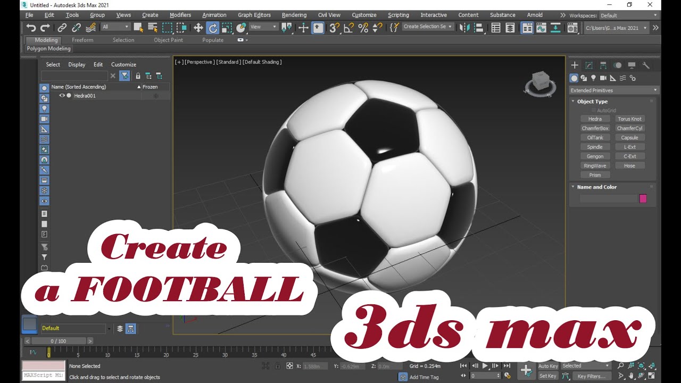The width and height of the screenshot is (681, 383).
Task: Click the time slider 0 / 100 handle
Action: pos(59,341)
